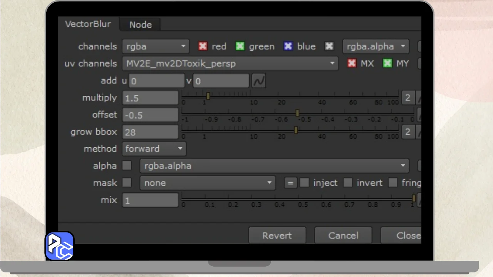
Task: Click the equals button next to mask
Action: coord(290,183)
